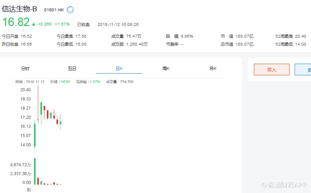
Task: Click the chart info value 成交量: 754,700
Action: point(120,82)
